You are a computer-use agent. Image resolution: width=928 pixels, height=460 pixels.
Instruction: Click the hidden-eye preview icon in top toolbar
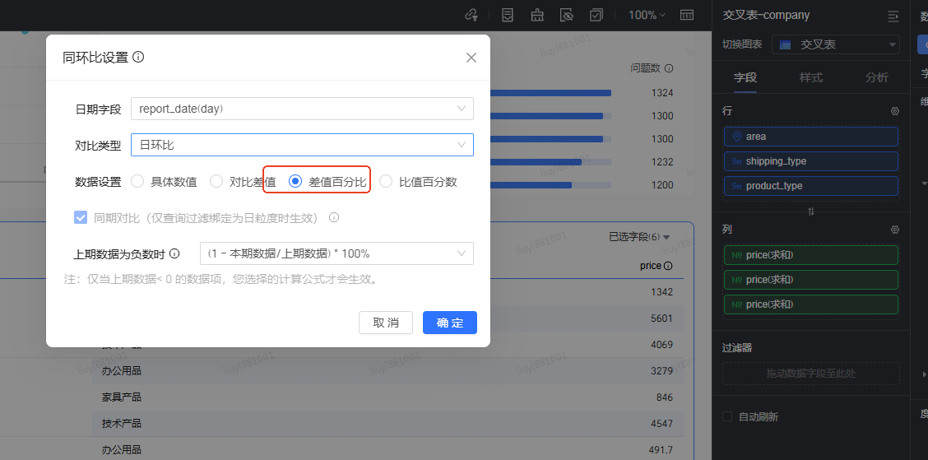point(566,15)
